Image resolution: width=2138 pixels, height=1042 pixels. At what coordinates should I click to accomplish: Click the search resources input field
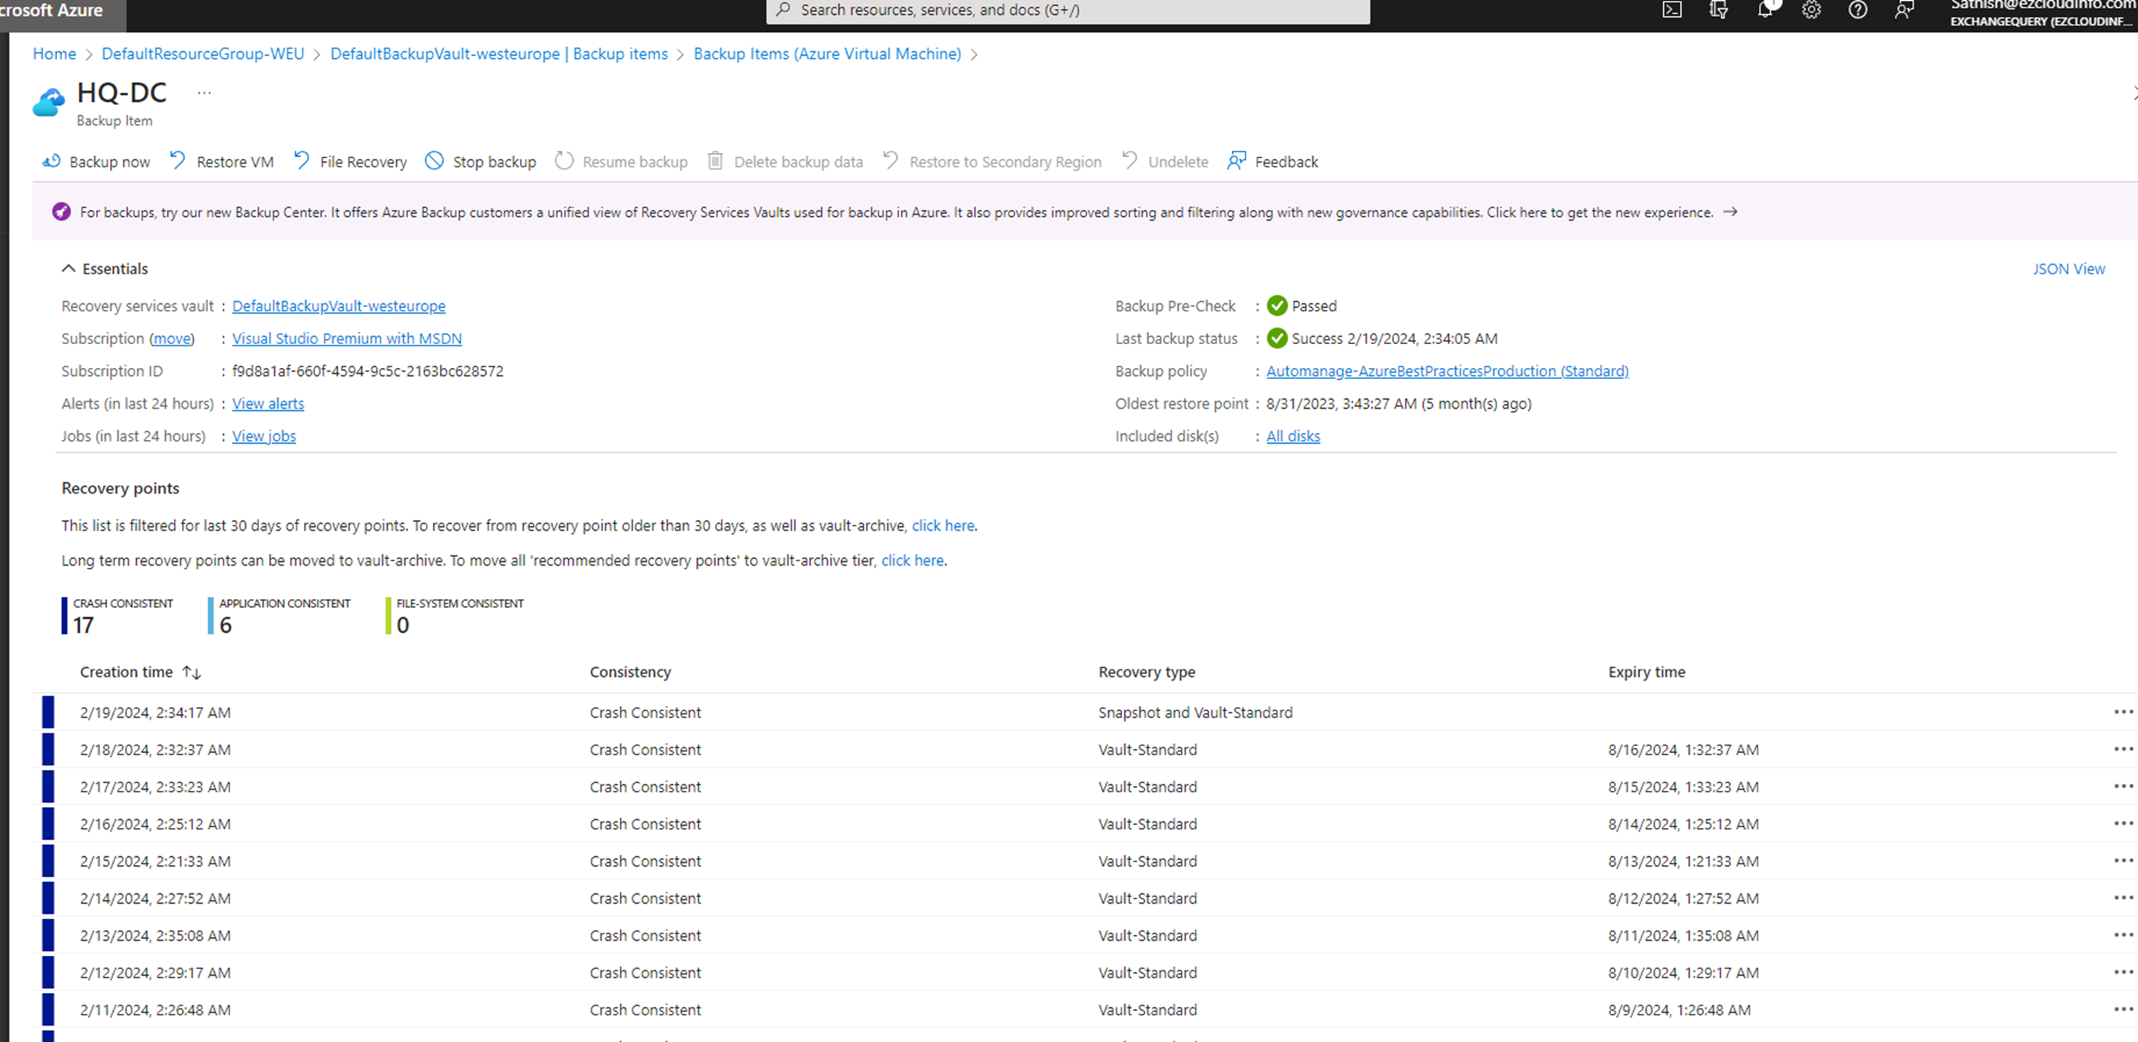click(x=1066, y=10)
